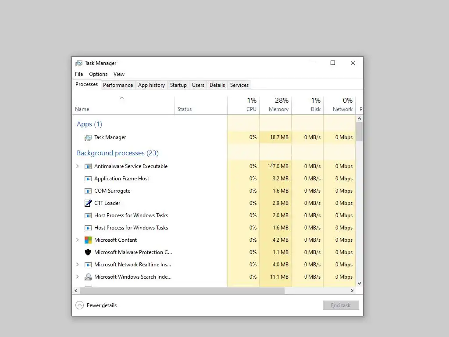Sort by the Memory column header
Viewport: 449px width, 337px height.
[x=275, y=105]
